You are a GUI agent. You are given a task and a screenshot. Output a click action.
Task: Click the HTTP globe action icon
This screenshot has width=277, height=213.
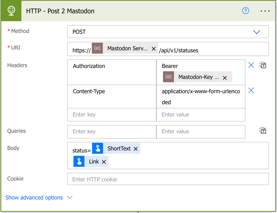click(11, 11)
